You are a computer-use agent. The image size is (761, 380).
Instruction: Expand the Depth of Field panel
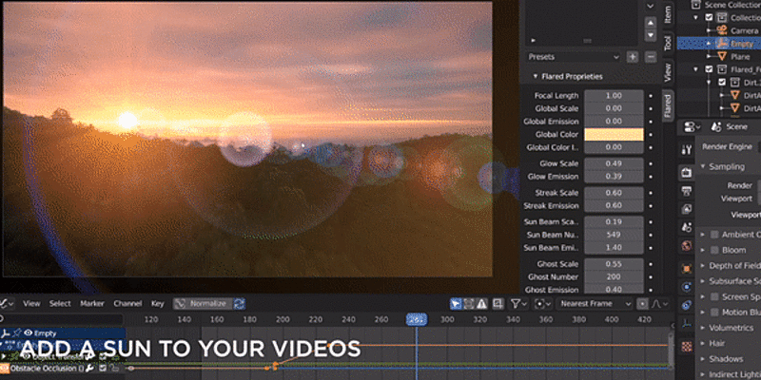click(x=730, y=266)
